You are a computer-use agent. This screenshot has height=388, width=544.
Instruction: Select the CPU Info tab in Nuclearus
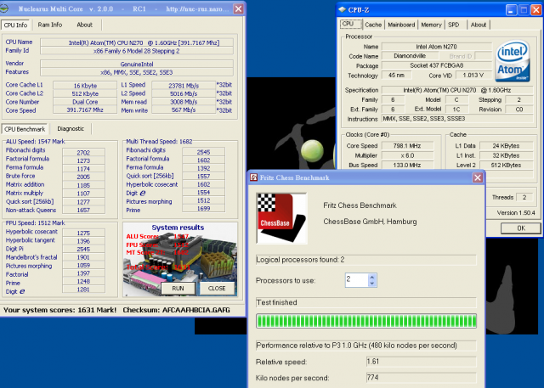[x=15, y=25]
